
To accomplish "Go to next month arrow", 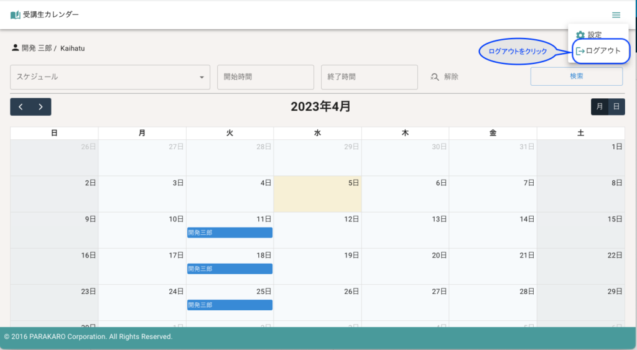I will (40, 107).
